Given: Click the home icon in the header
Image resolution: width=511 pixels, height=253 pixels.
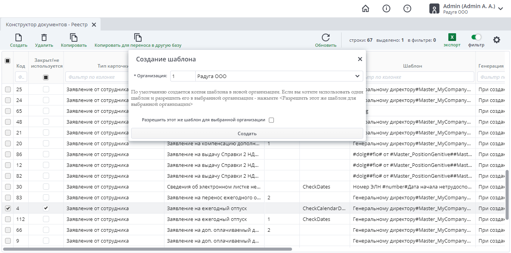Looking at the screenshot, I should 365,8.
